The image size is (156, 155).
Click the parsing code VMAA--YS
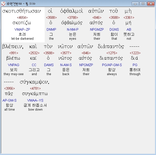click(35, 100)
